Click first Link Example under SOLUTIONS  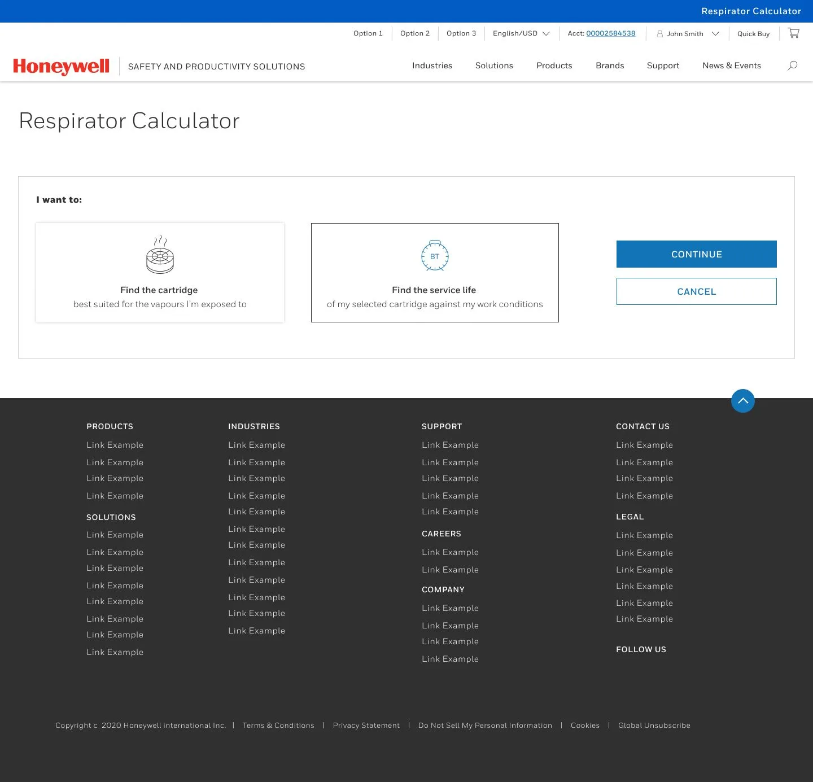point(115,535)
